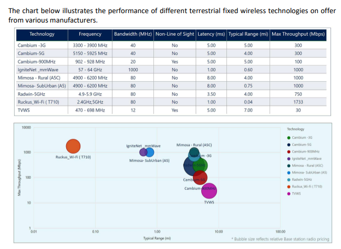Click the 0.04 typical range value
This screenshot has height=249, width=341.
248,102
